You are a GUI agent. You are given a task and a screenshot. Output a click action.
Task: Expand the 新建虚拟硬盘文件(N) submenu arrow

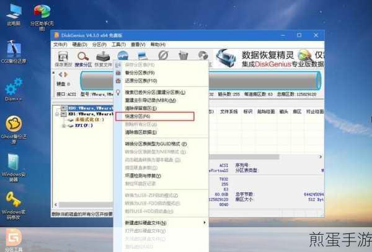click(205, 223)
